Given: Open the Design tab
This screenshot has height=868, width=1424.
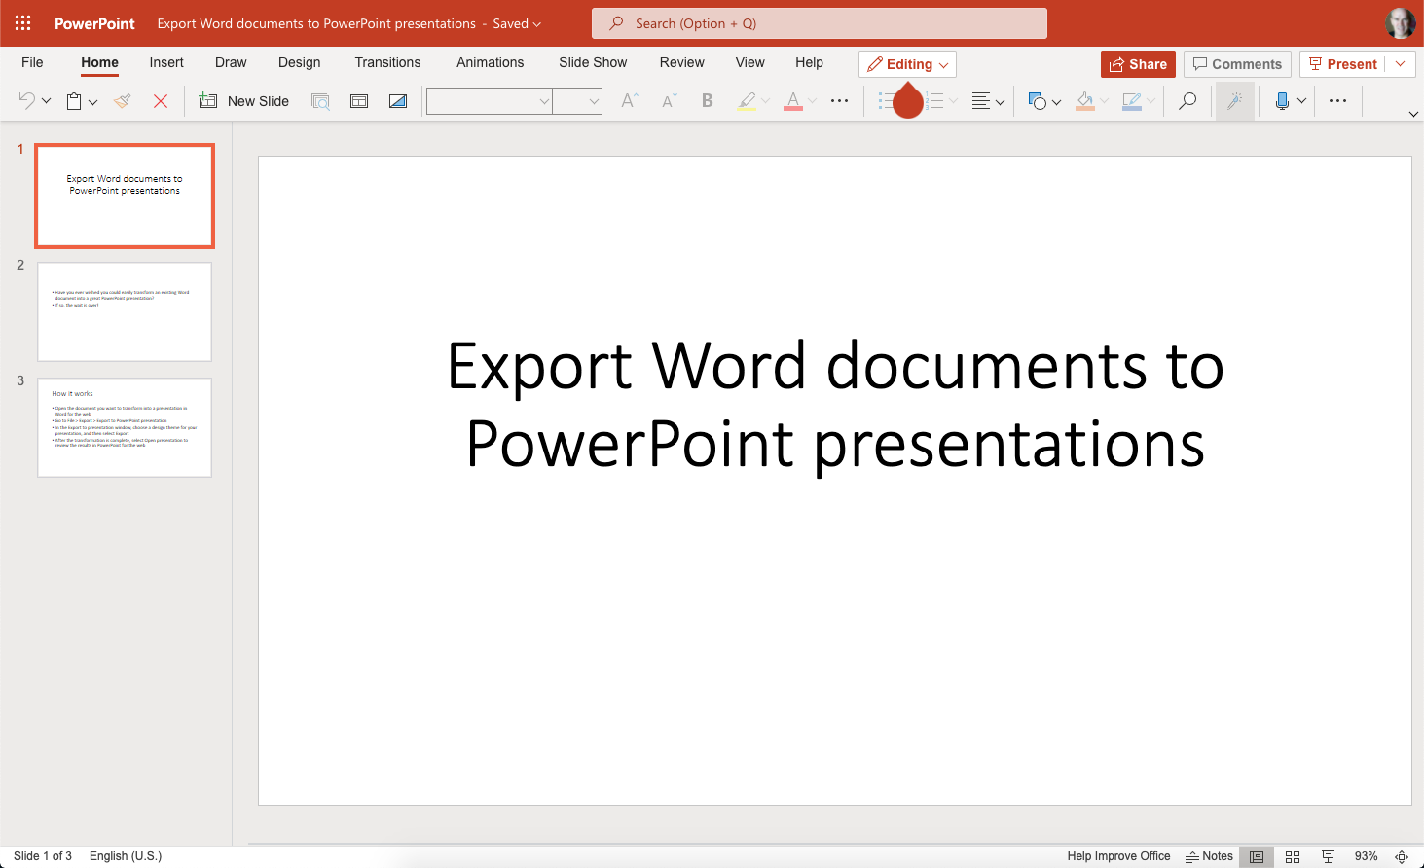Looking at the screenshot, I should 299,62.
